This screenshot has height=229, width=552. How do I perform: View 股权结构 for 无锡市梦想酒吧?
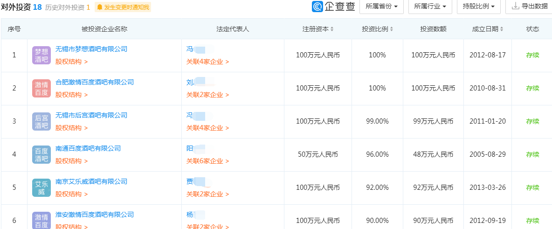pyautogui.click(x=71, y=62)
